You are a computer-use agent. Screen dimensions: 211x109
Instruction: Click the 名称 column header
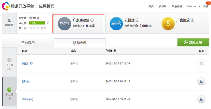tap(24, 51)
